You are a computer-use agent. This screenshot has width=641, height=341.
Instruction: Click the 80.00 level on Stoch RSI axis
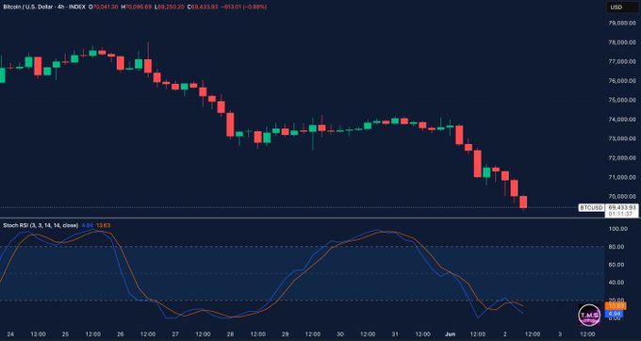[617, 247]
